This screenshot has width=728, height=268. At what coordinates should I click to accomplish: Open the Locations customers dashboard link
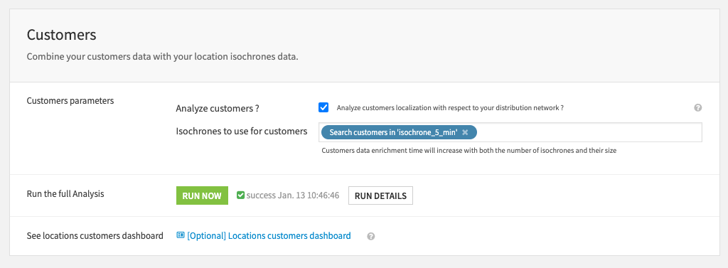coord(269,235)
